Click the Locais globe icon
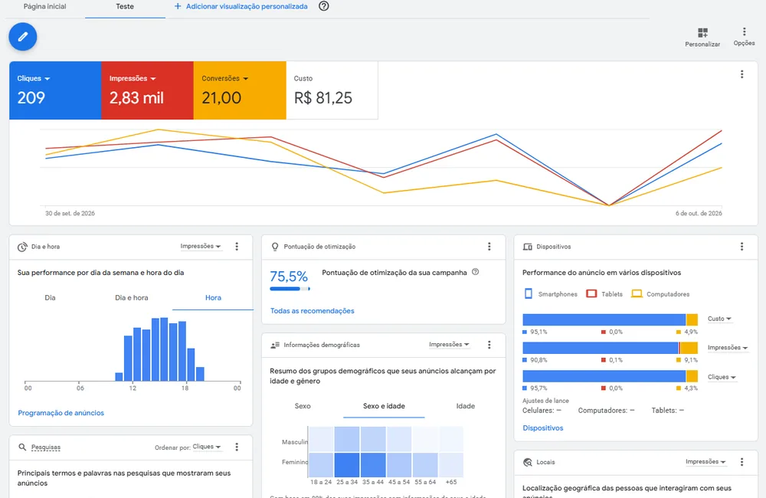The width and height of the screenshot is (766, 498). [528, 462]
